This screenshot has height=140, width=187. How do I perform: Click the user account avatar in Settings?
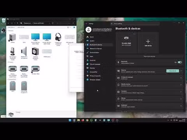88,30
